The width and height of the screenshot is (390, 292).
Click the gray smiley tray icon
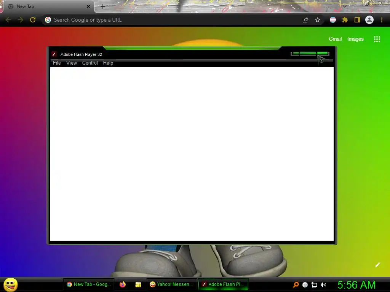coord(305,285)
